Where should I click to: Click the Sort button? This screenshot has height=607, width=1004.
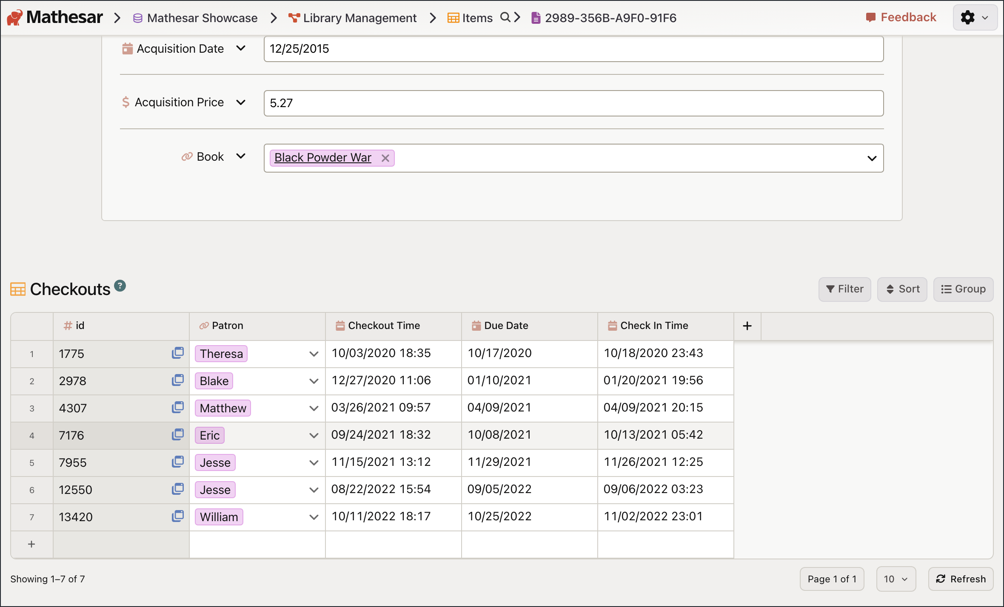point(902,289)
